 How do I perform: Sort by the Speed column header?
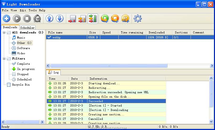(x=109, y=32)
